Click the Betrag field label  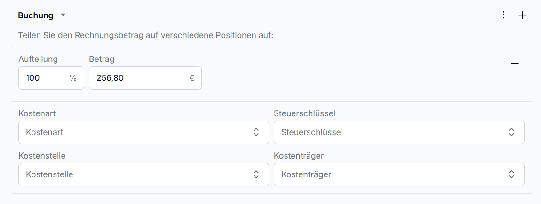pyautogui.click(x=102, y=59)
